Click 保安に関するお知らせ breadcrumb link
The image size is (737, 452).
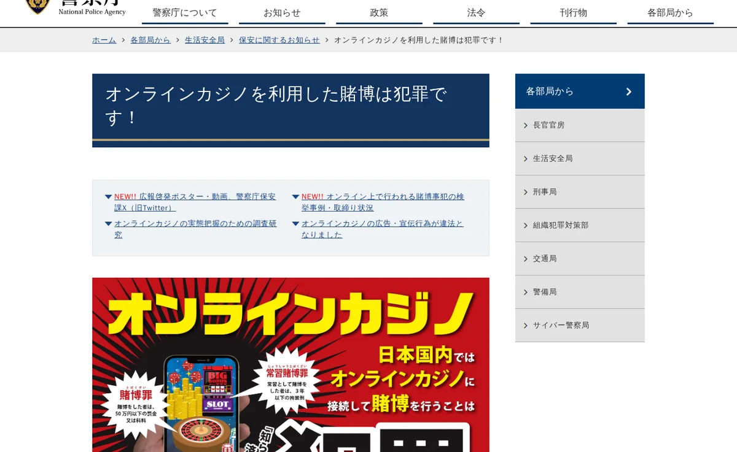pyautogui.click(x=279, y=40)
